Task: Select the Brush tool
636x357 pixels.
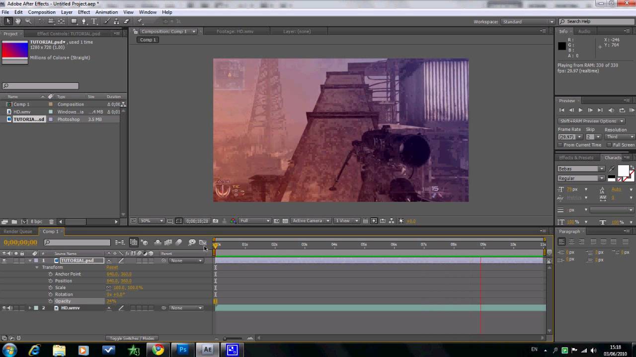Action: pos(106,21)
